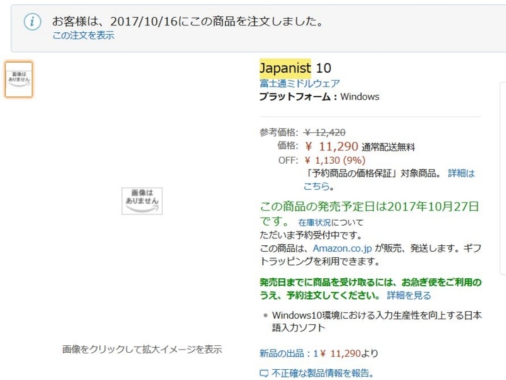The height and width of the screenshot is (380, 506).
Task: Click the price ¥ 11,290 text
Action: (x=331, y=147)
